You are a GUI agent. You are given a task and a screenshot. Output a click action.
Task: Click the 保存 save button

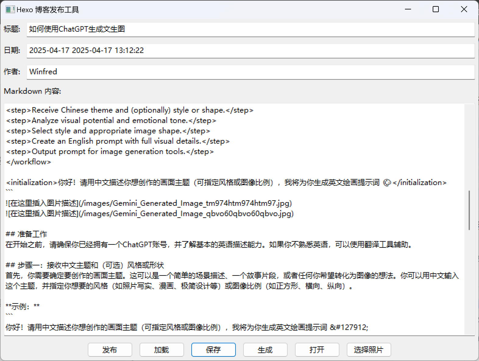coord(213,350)
